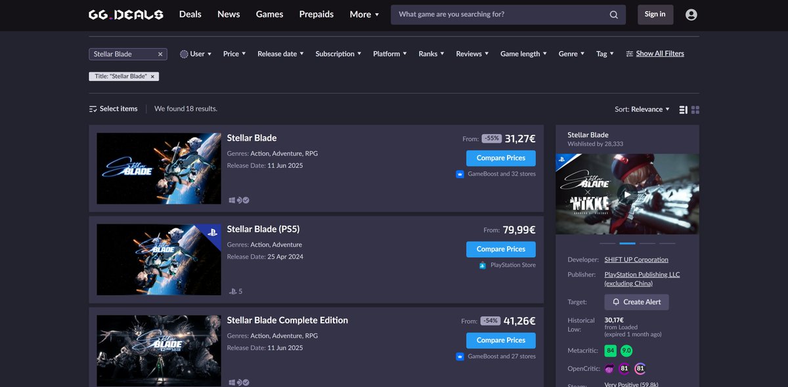This screenshot has width=788, height=387.
Task: Switch to grid view layout
Action: [x=695, y=110]
